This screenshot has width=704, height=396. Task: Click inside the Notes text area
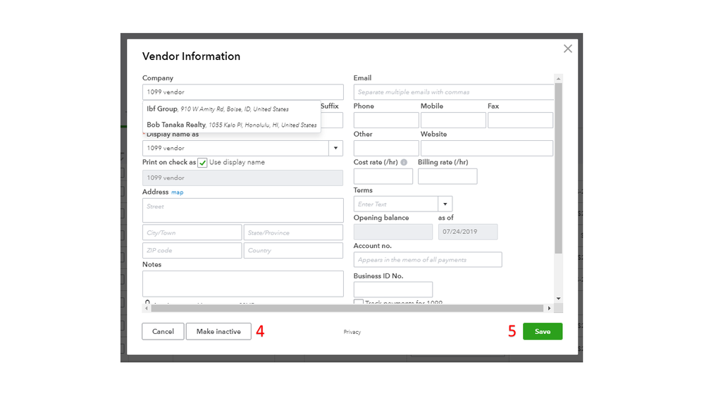coord(243,284)
